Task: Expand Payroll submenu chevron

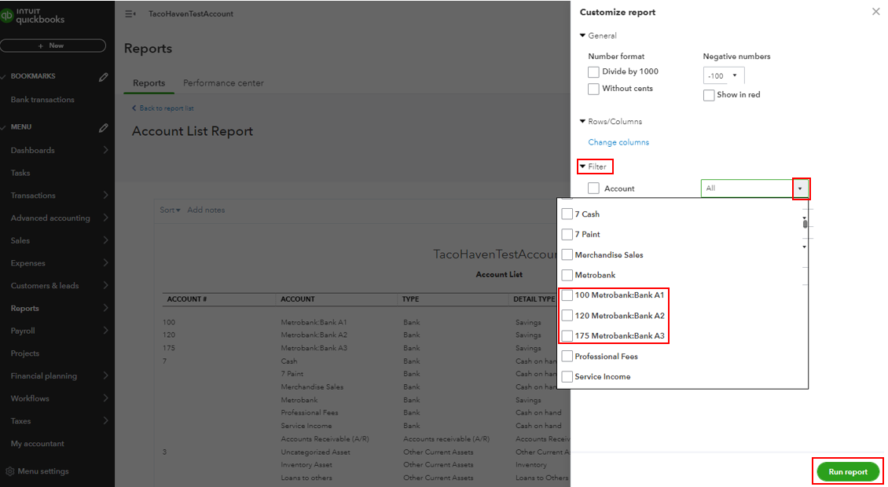Action: 105,331
